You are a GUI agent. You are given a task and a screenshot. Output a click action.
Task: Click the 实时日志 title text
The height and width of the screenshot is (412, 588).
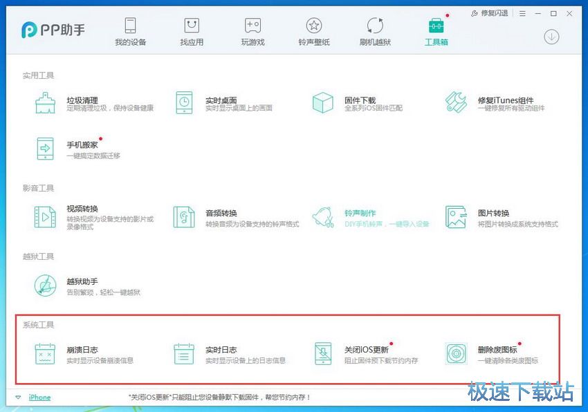click(221, 350)
